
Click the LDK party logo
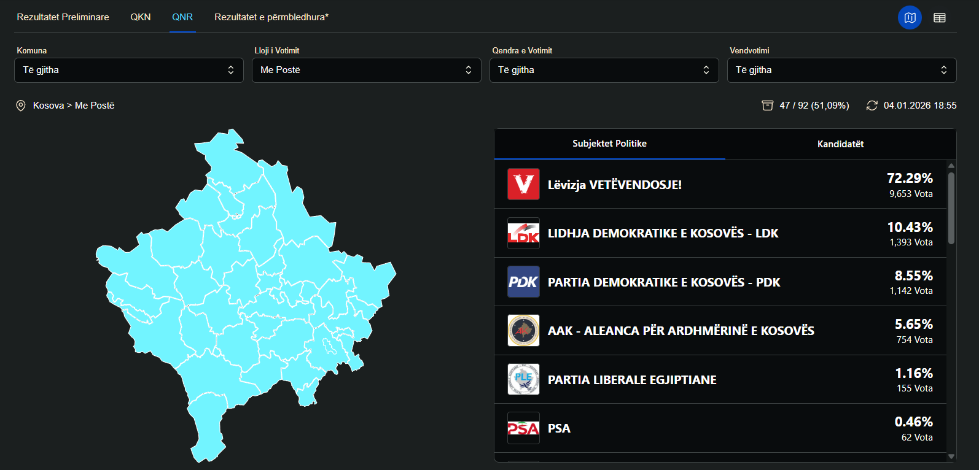[x=523, y=233]
